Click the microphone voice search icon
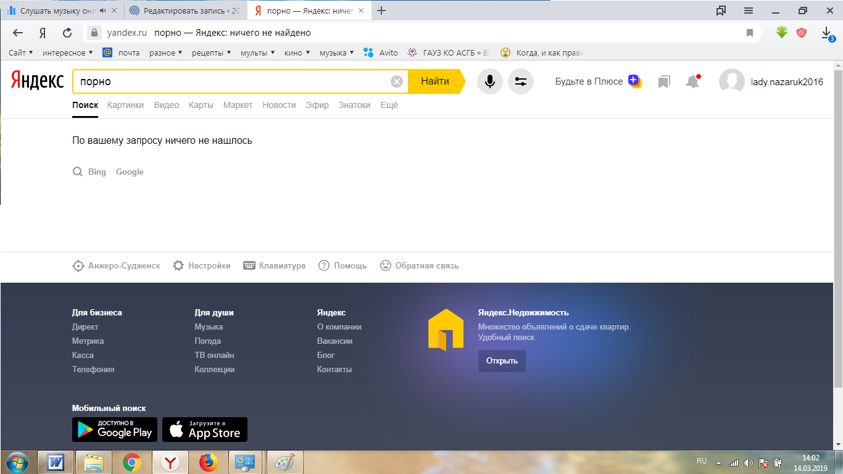This screenshot has height=474, width=843. [x=489, y=81]
